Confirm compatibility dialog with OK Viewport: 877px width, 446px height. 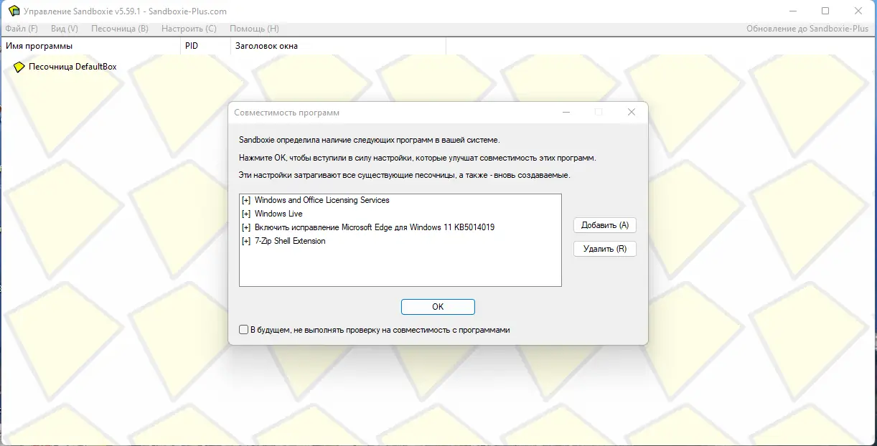[x=438, y=306]
